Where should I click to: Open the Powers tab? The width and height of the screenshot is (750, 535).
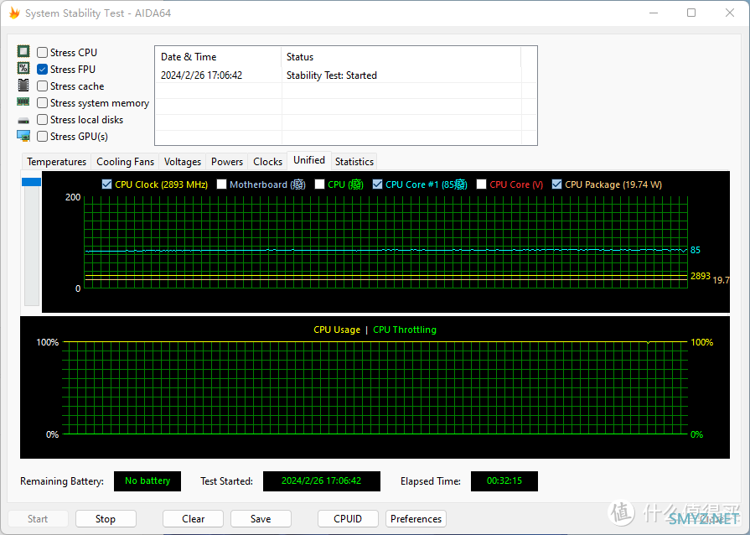[227, 162]
